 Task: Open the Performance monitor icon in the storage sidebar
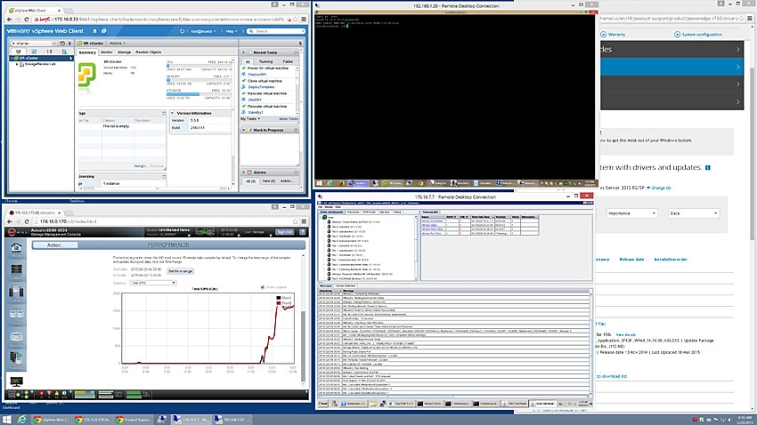click(x=16, y=381)
